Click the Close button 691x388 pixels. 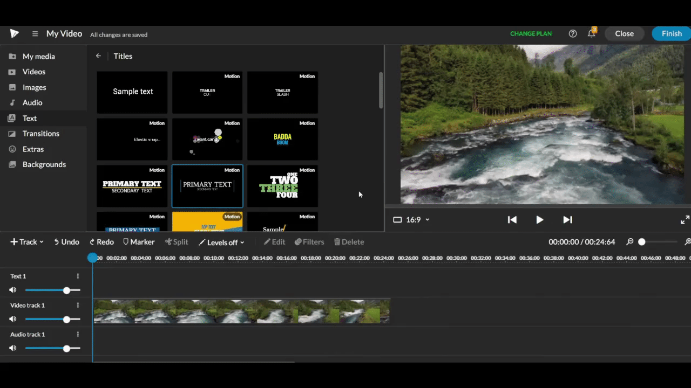624,33
